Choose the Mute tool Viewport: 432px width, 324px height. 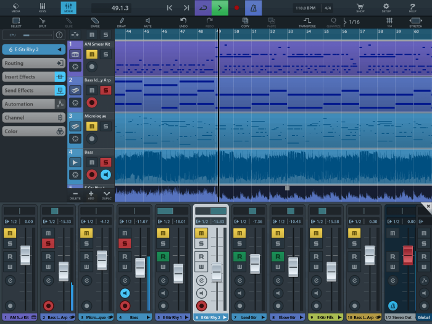[x=147, y=22]
